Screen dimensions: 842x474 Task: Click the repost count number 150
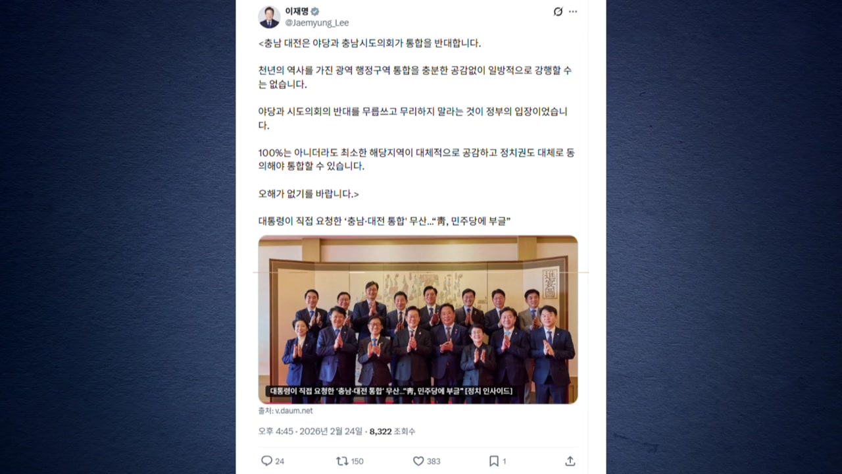(x=357, y=461)
